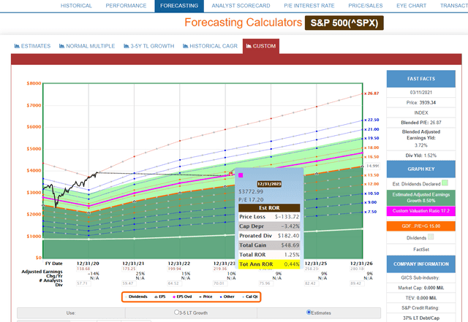
Task: Click the FAST FACTS panel header
Action: pos(421,79)
